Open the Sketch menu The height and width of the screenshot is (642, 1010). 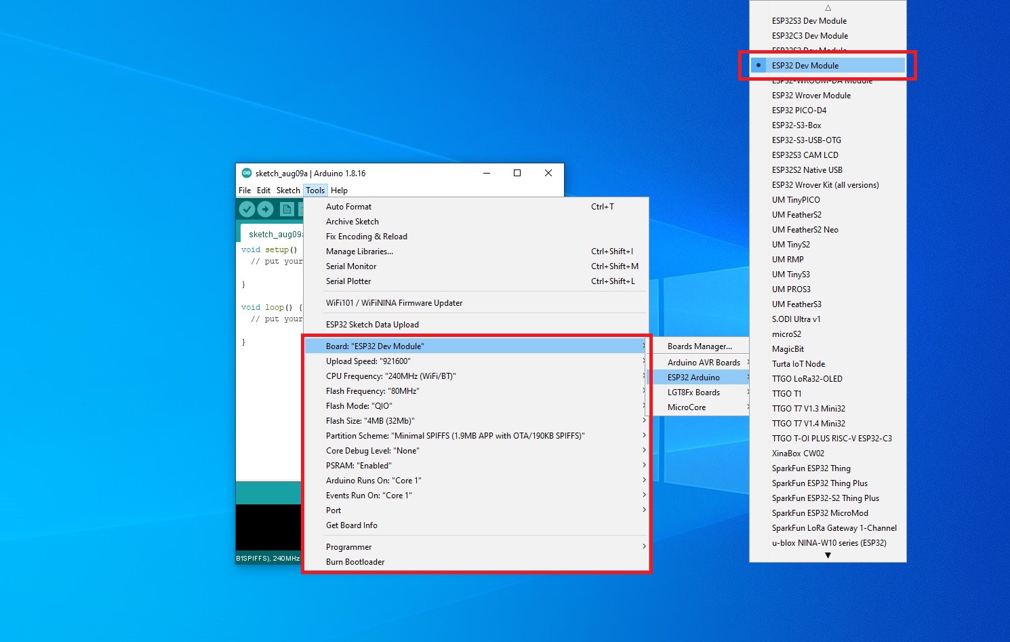click(288, 190)
